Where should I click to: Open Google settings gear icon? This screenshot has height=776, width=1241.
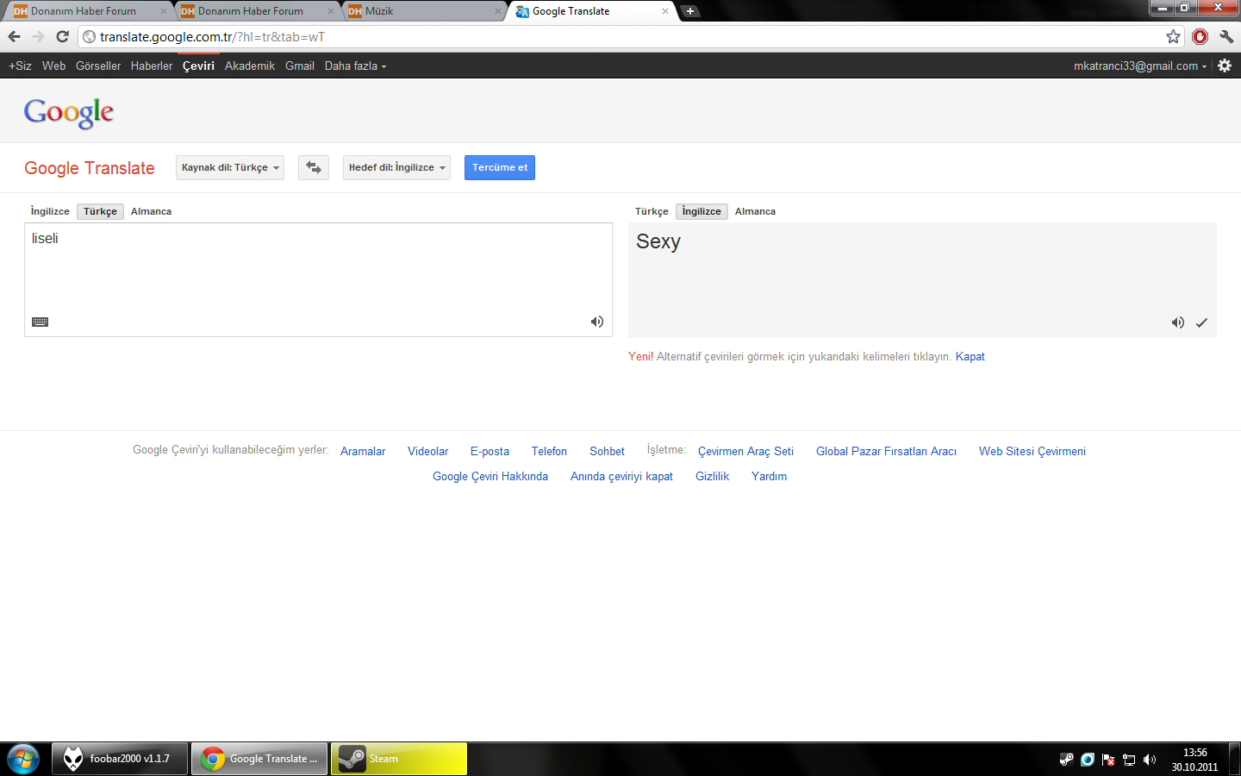click(x=1225, y=66)
